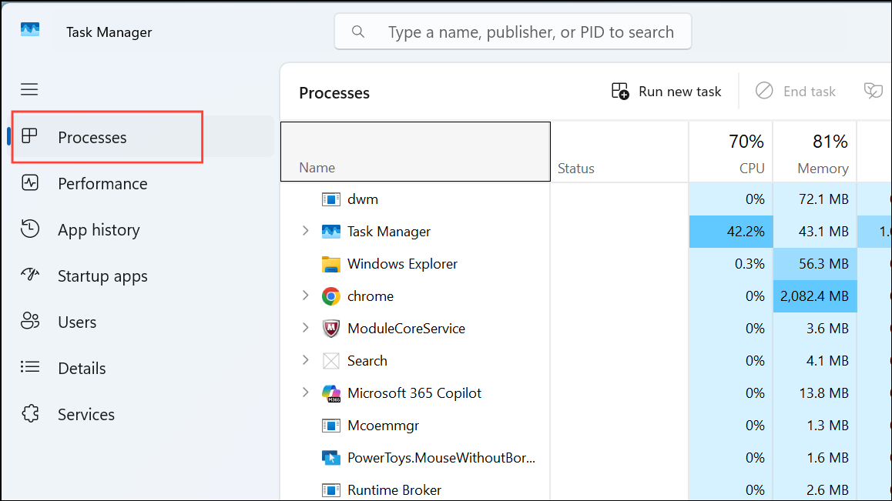Click the Microsoft 365 Copilot icon
892x501 pixels.
click(331, 393)
